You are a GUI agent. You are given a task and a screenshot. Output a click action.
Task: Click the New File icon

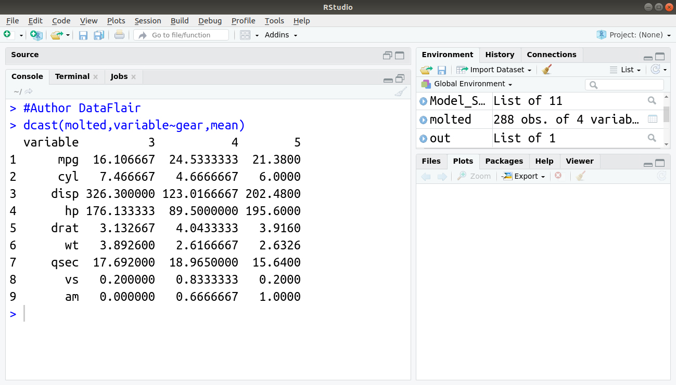coord(7,35)
